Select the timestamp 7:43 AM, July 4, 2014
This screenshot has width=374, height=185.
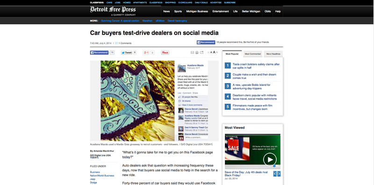pos(101,43)
